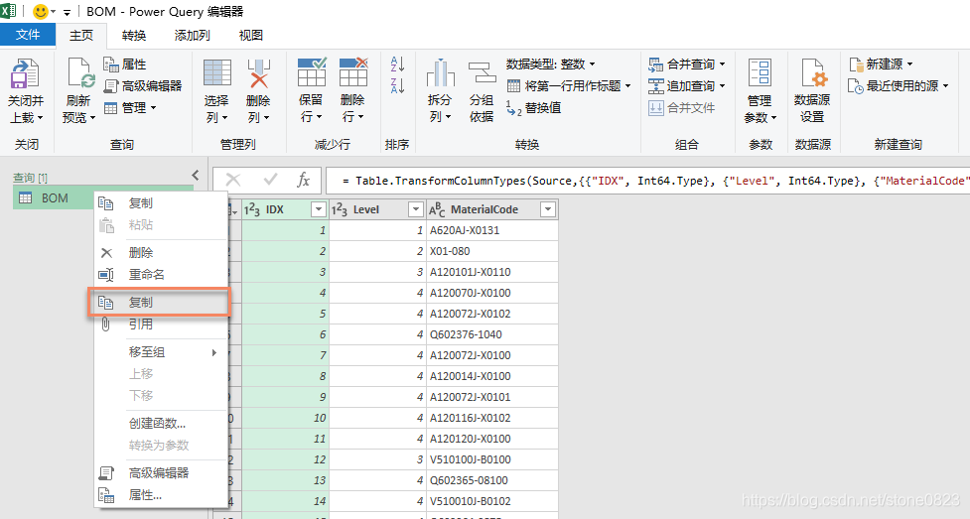Image resolution: width=970 pixels, height=519 pixels.
Task: Click Replace Values (替换值)
Action: coord(533,107)
